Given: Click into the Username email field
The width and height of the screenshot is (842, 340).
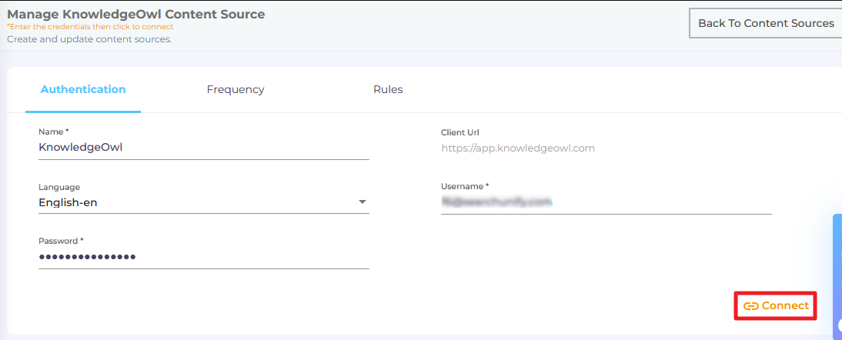Looking at the screenshot, I should pos(605,202).
